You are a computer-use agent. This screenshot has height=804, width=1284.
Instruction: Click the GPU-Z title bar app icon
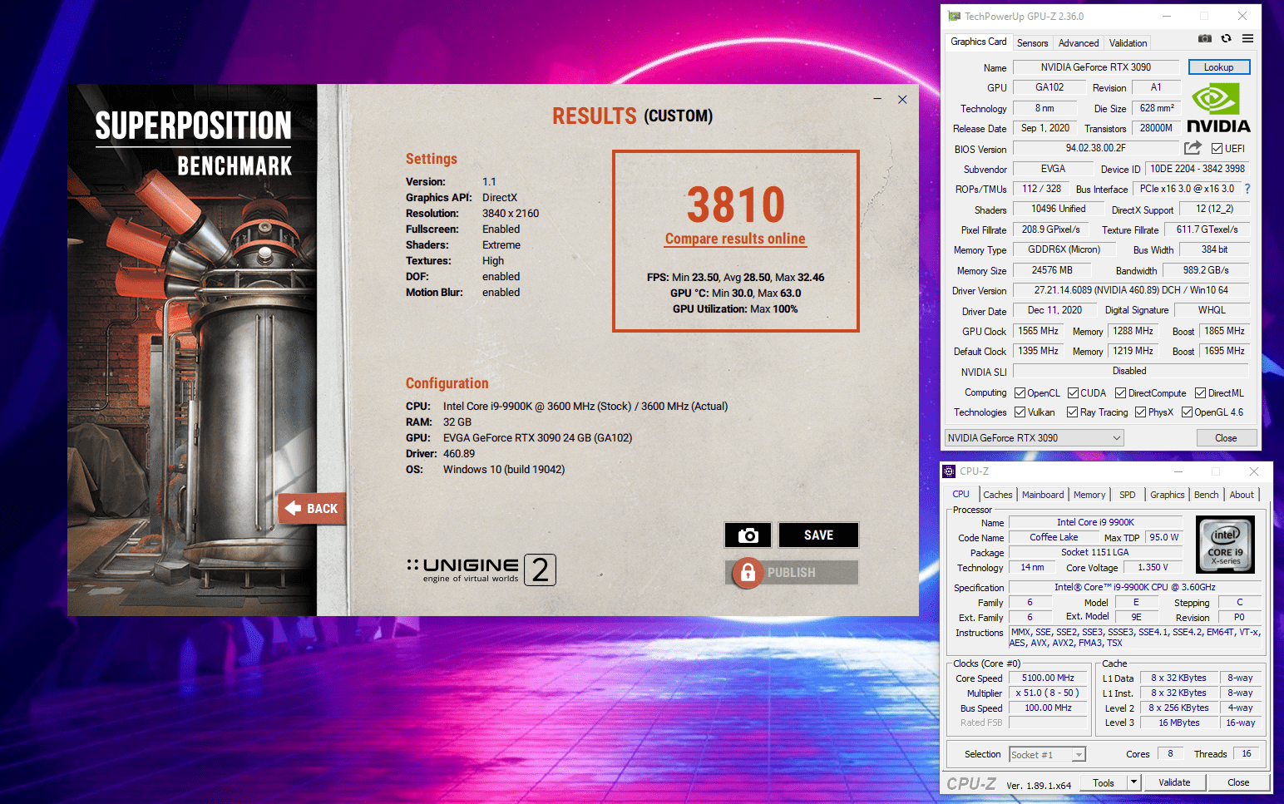(954, 17)
